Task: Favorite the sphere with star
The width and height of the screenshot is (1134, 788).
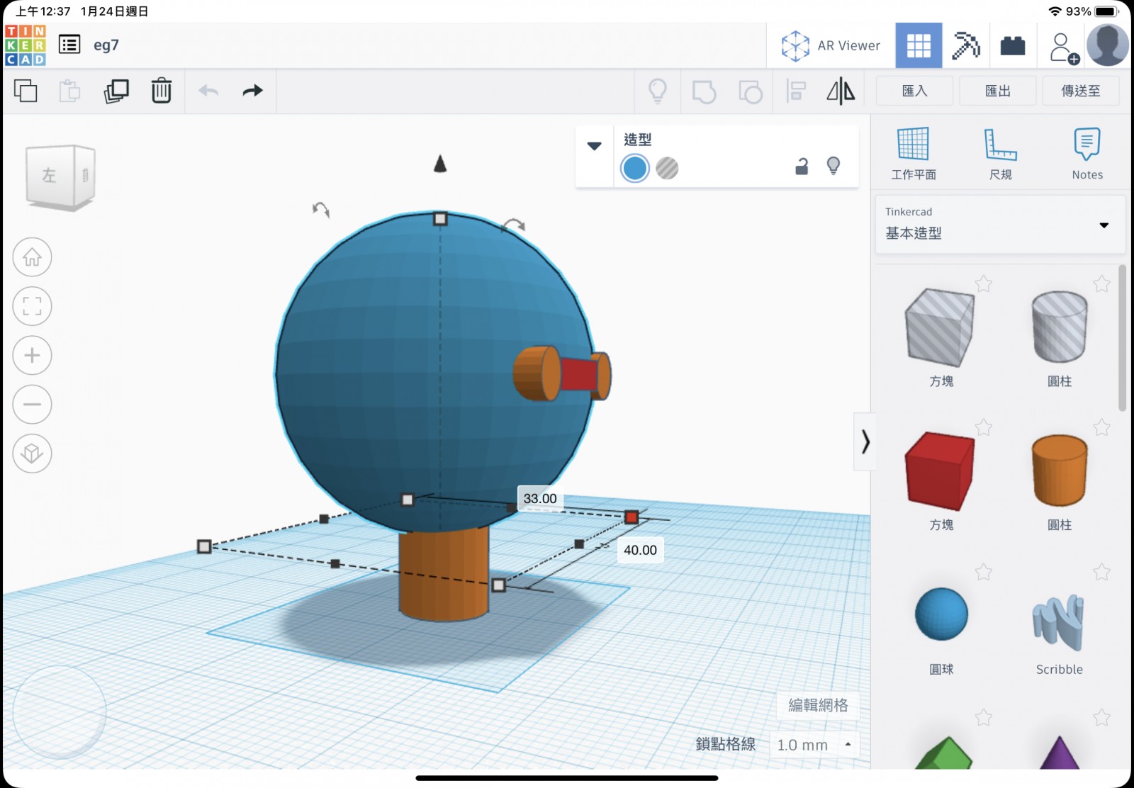Action: pyautogui.click(x=984, y=572)
